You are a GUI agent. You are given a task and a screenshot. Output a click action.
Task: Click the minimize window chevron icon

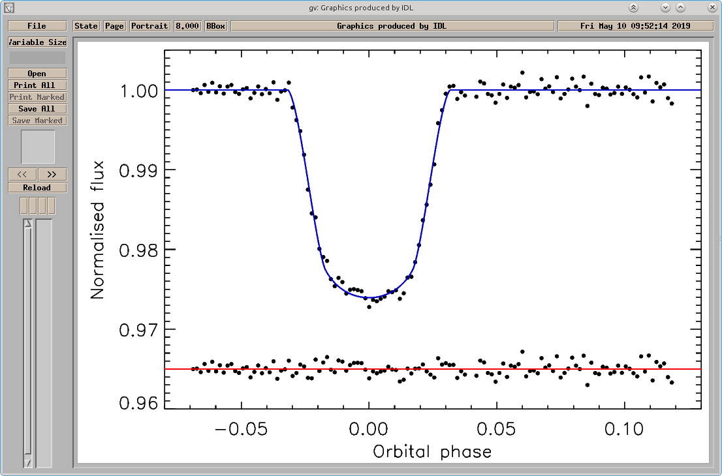pos(665,8)
